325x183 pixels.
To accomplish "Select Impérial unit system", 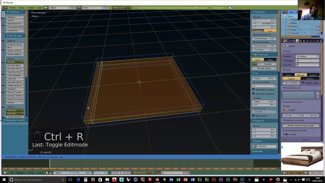I will (313, 75).
